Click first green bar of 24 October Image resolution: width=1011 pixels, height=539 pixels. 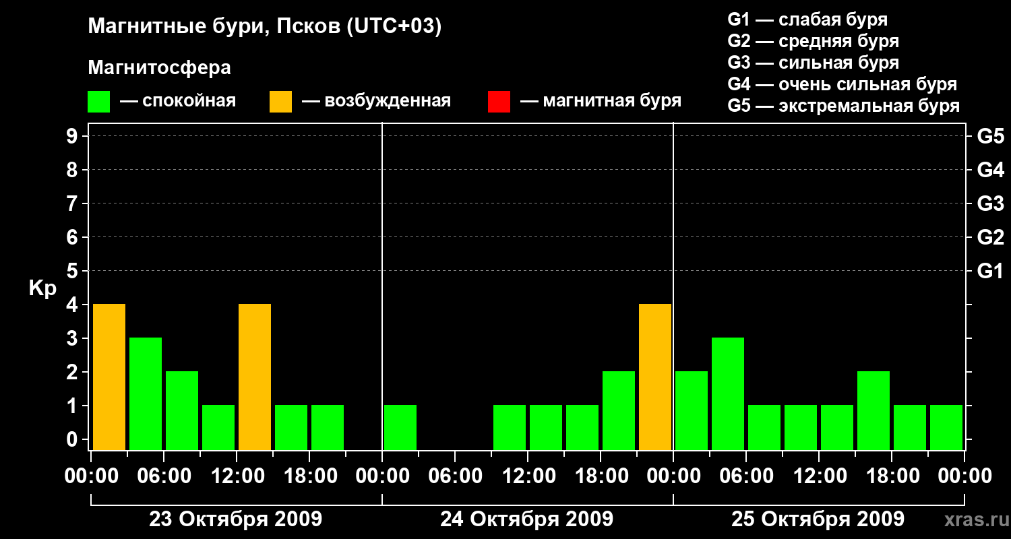400,427
